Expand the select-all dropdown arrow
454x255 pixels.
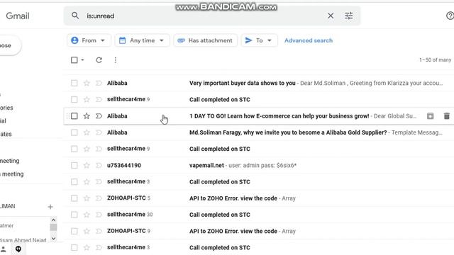click(x=82, y=59)
